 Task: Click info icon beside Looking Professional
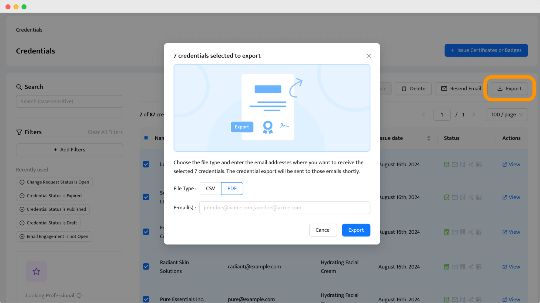click(79, 295)
